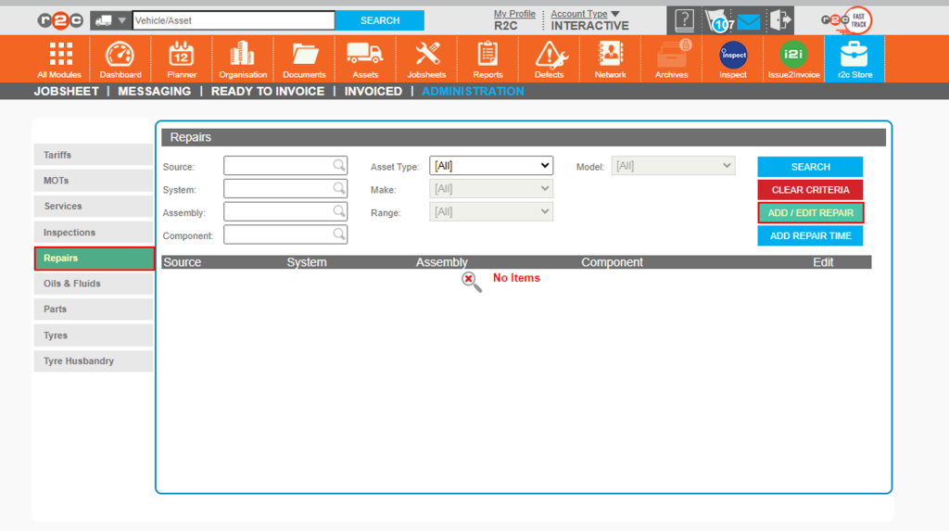
Task: Click into the Component input field
Action: [285, 234]
